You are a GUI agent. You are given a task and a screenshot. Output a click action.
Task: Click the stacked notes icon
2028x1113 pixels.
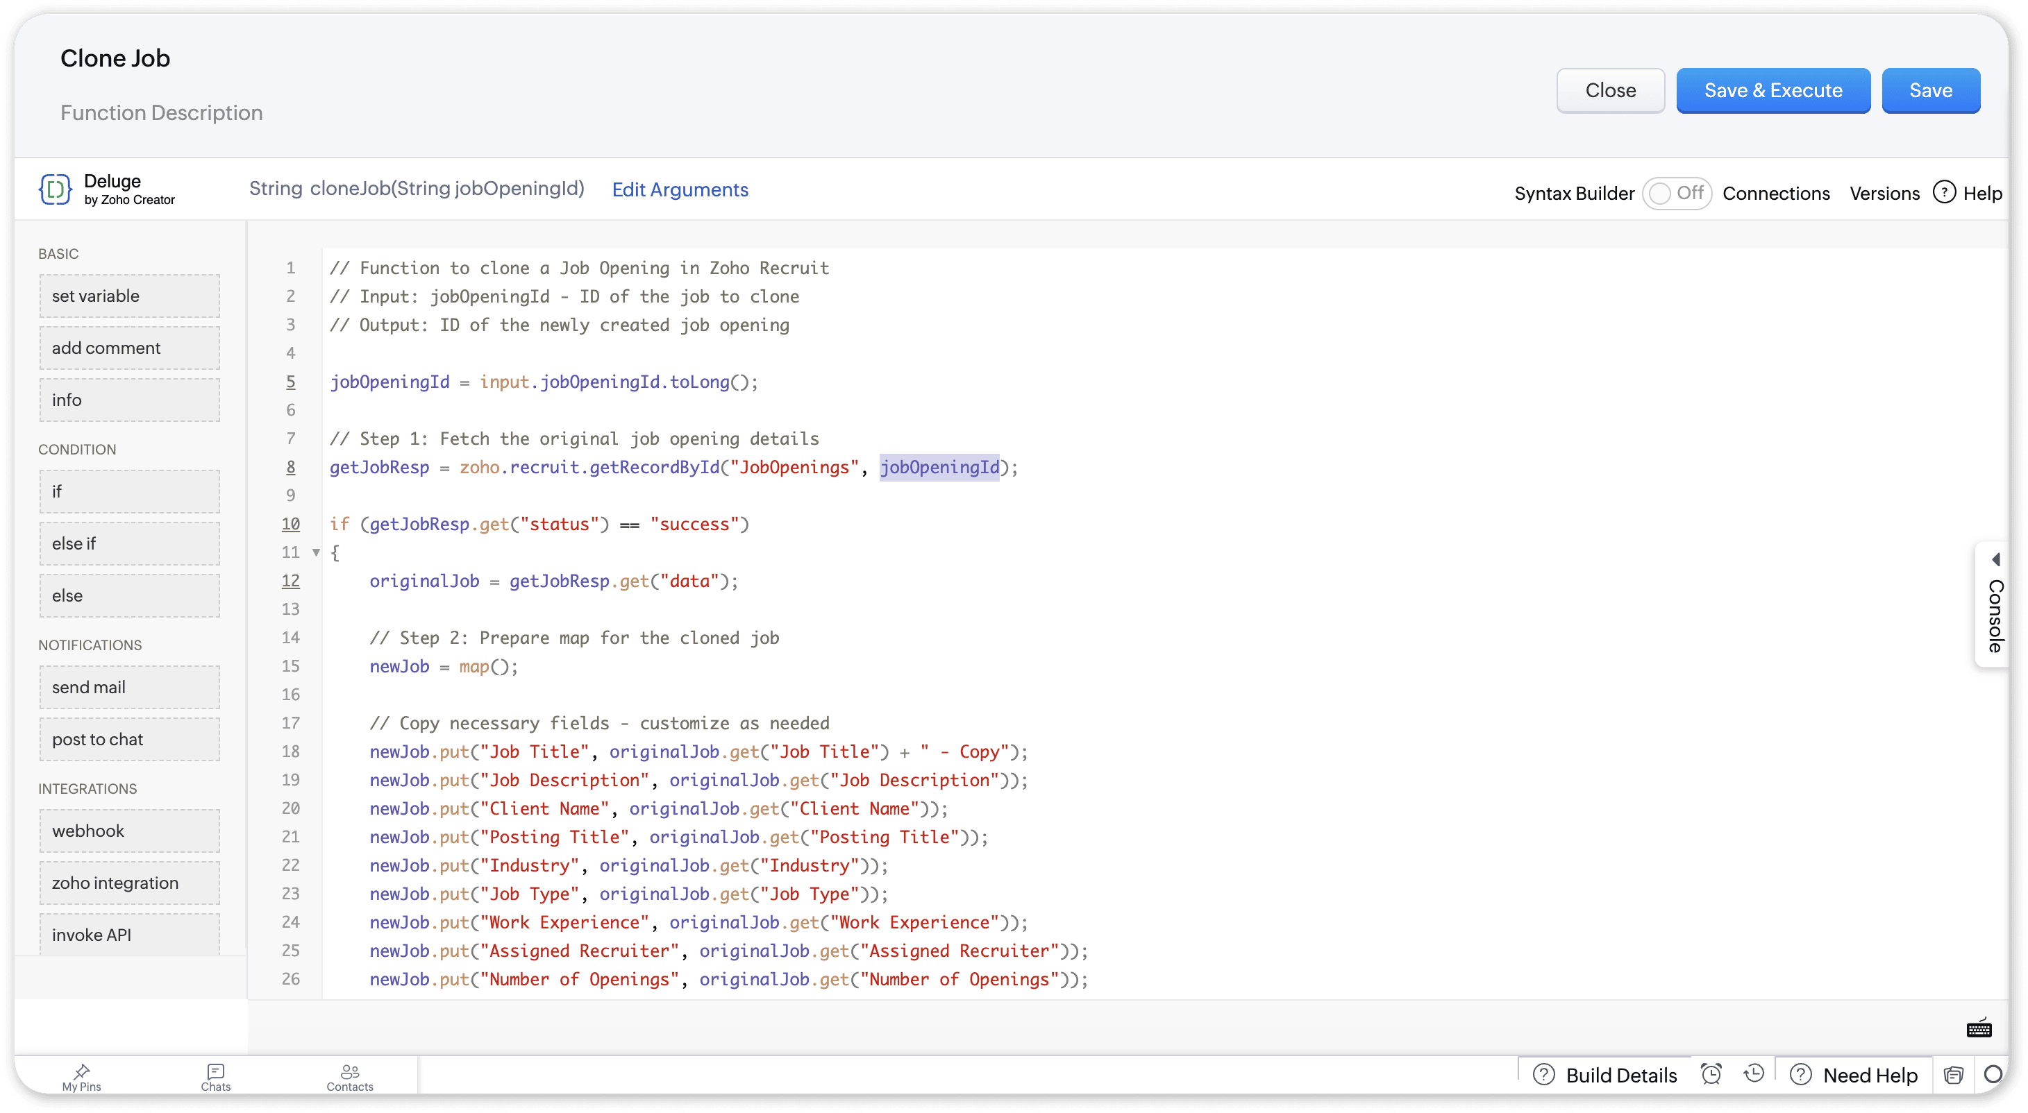[x=1953, y=1074]
